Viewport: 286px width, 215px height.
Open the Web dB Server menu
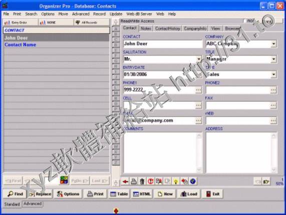tap(139, 14)
